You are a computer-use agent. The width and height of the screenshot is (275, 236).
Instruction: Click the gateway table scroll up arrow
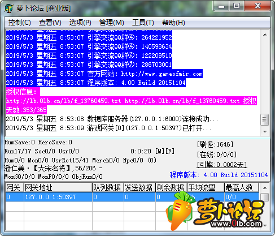265,188
